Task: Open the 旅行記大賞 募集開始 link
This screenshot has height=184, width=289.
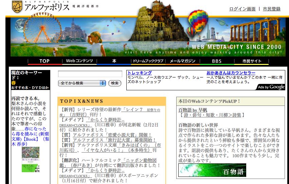Action: (x=114, y=140)
